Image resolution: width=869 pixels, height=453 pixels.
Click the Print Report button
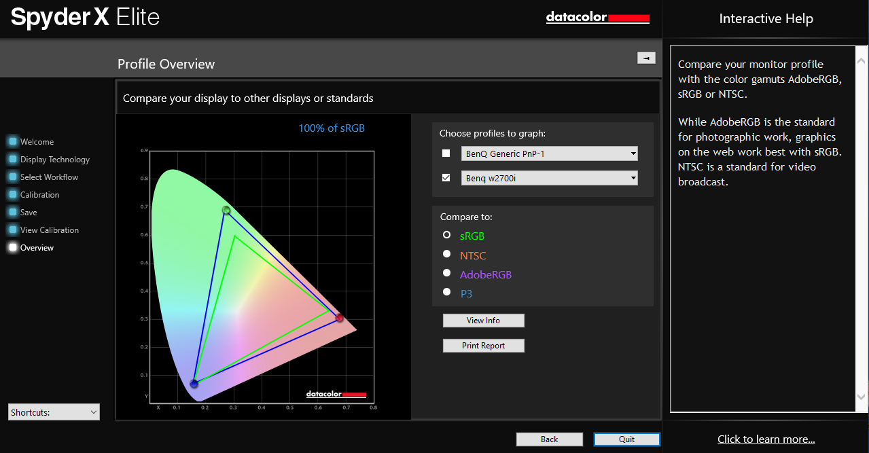point(483,346)
